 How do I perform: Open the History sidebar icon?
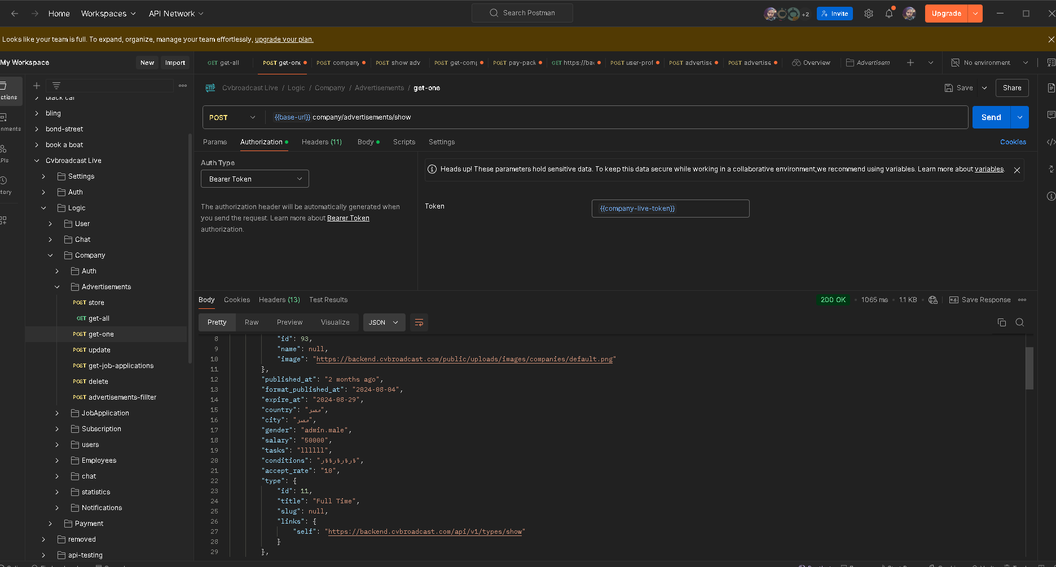tap(3, 180)
